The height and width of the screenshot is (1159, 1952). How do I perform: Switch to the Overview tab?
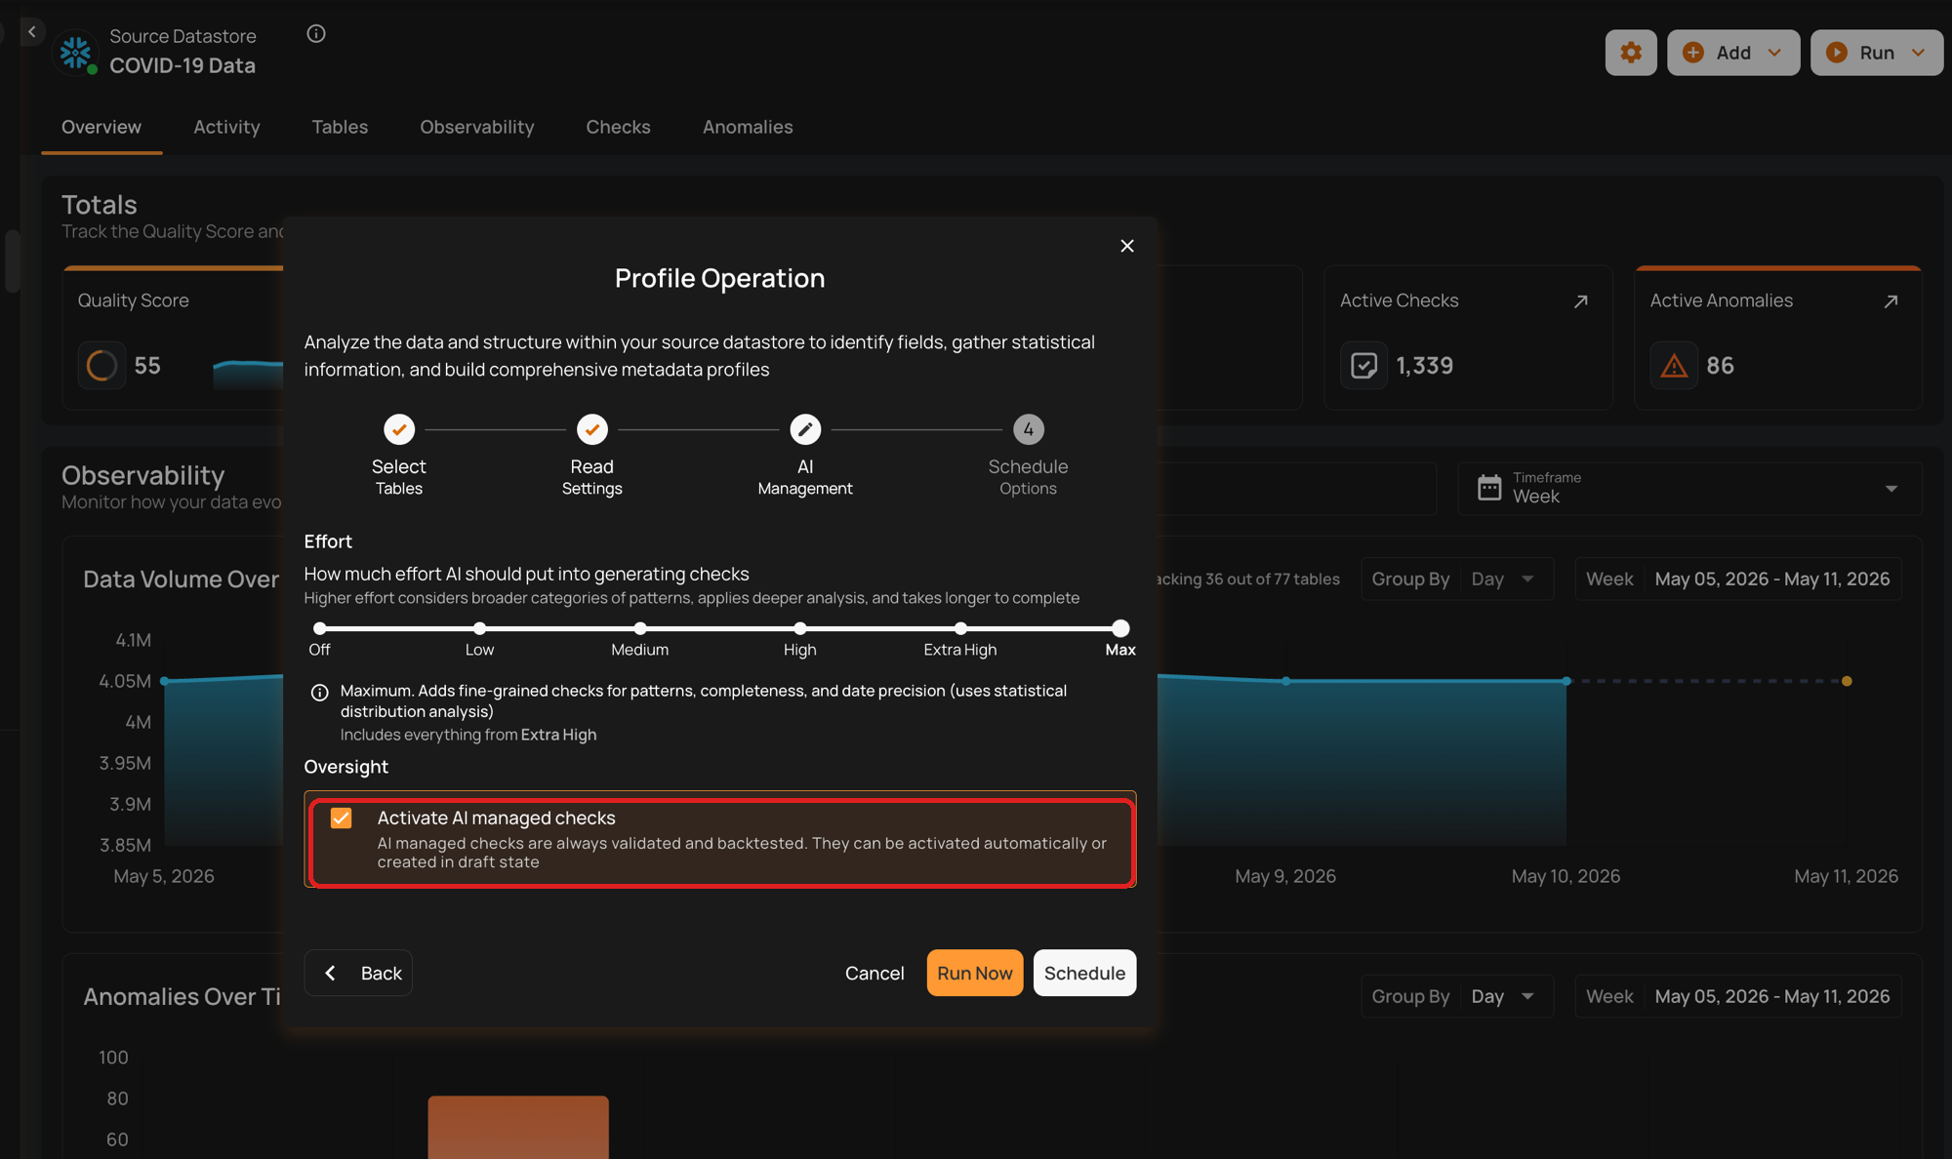pyautogui.click(x=102, y=127)
